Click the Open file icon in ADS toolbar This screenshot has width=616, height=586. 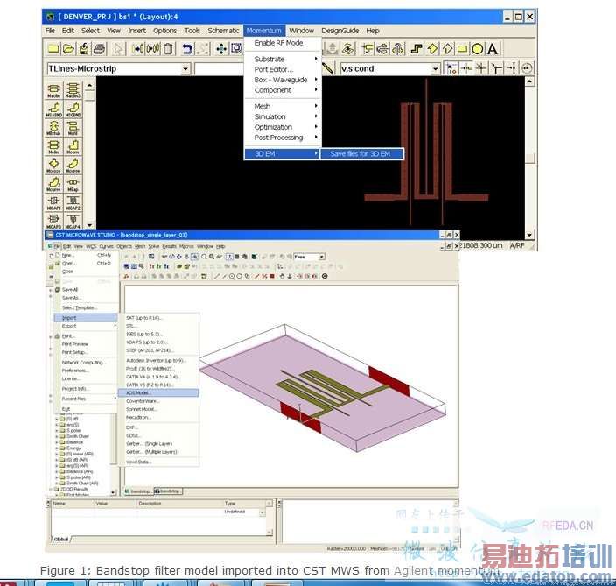tap(68, 49)
